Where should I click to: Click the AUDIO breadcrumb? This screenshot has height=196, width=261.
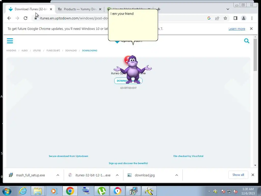tap(24, 51)
